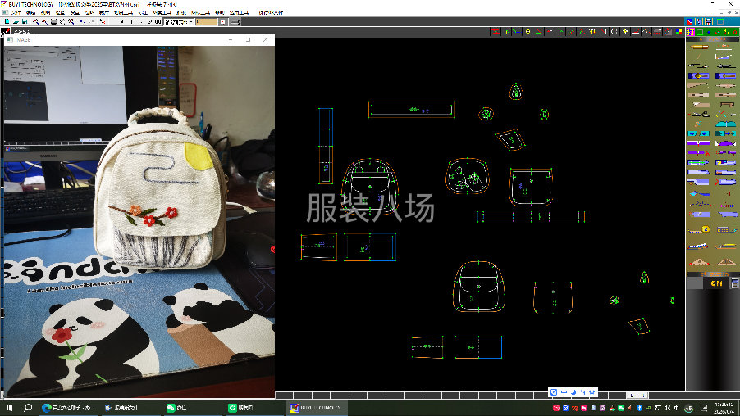
Task: Click the red-dot button beside the tan field
Action: click(223, 21)
